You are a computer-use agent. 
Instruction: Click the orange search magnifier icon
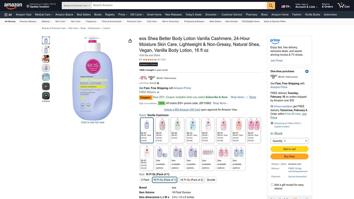[x=271, y=5]
